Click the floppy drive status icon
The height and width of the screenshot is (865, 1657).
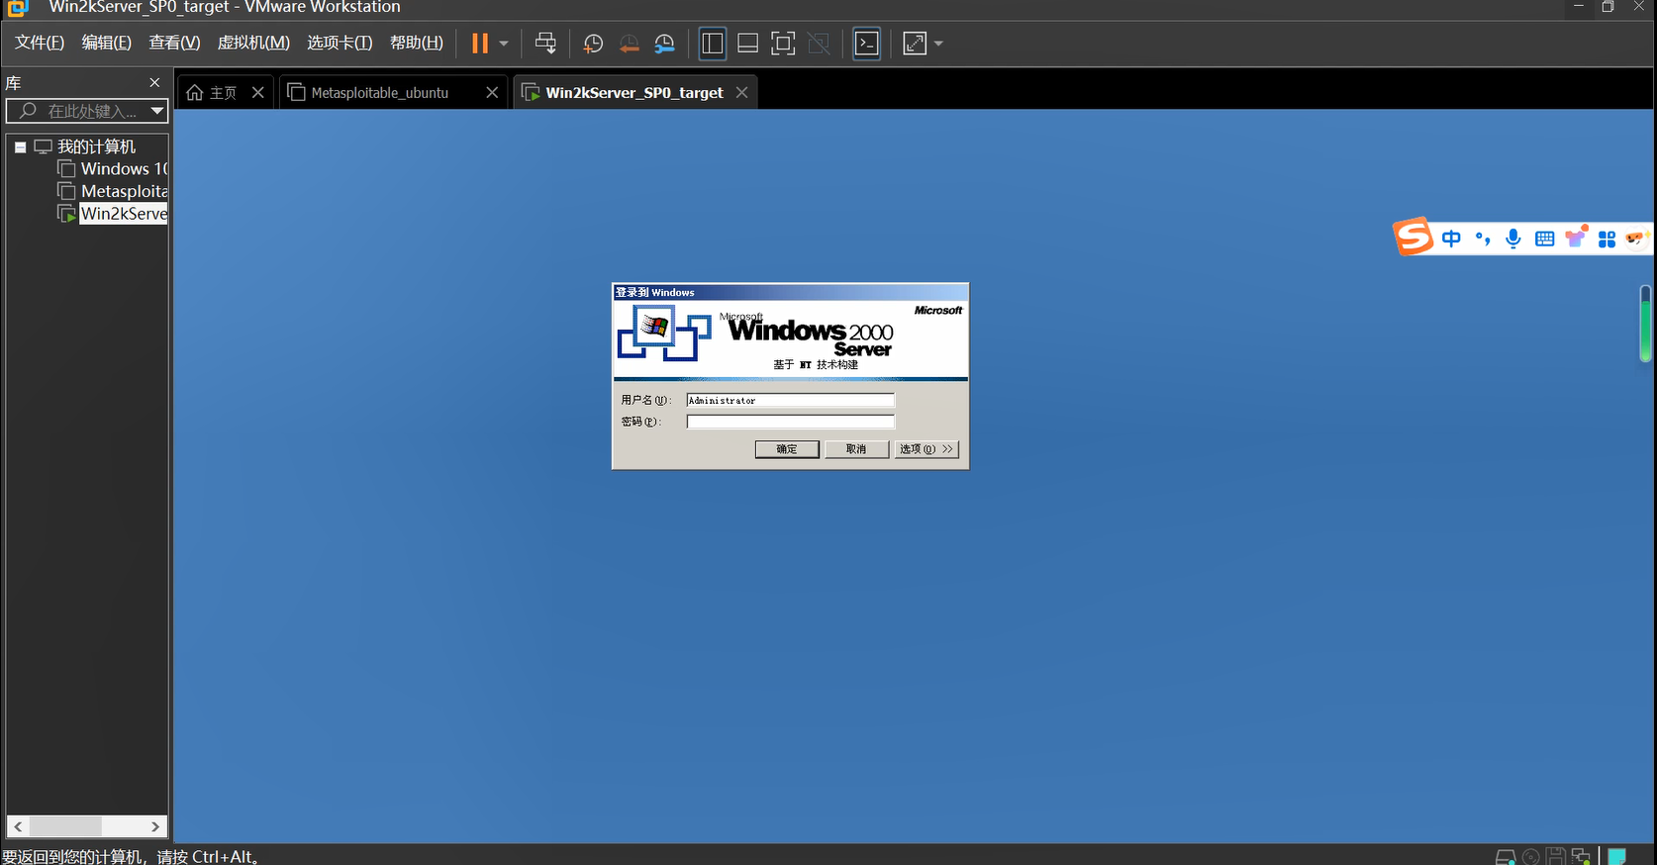pos(1556,857)
